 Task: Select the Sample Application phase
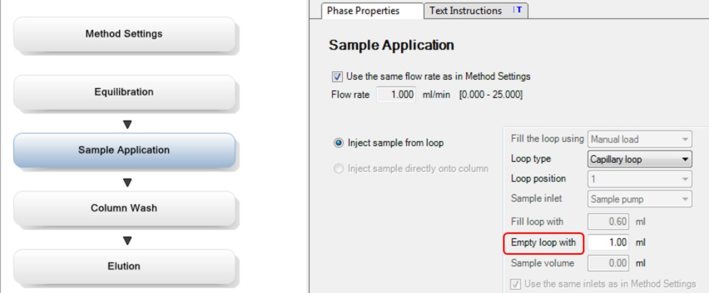[x=124, y=150]
